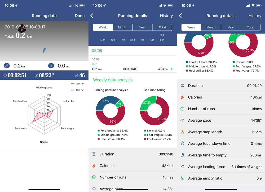This screenshot has height=192, width=265.
Task: Click the 286ms time to empty value
Action: coord(256,155)
